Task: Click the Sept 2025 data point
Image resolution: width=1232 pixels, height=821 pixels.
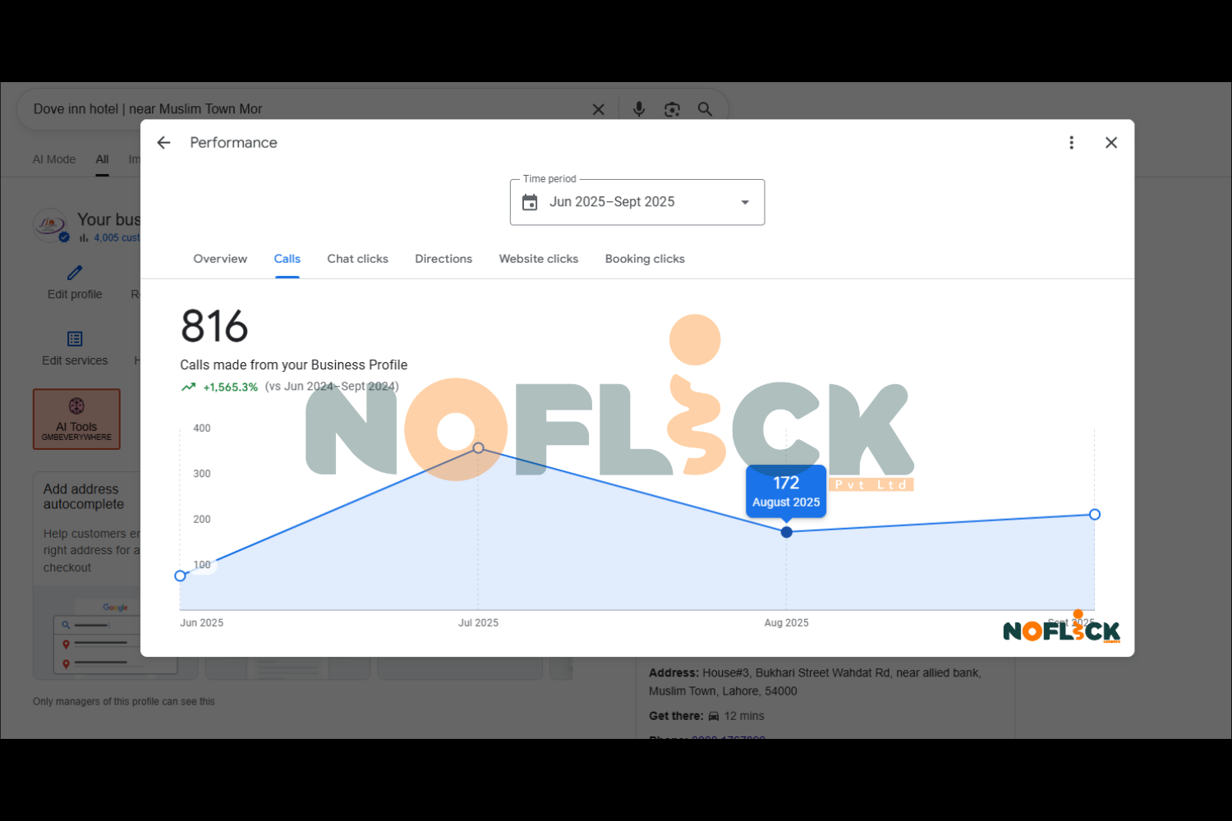Action: pyautogui.click(x=1095, y=515)
